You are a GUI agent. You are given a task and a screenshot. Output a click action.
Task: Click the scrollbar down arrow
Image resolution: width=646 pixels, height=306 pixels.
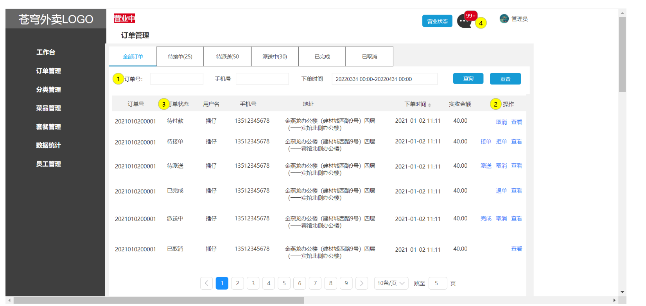(622, 292)
